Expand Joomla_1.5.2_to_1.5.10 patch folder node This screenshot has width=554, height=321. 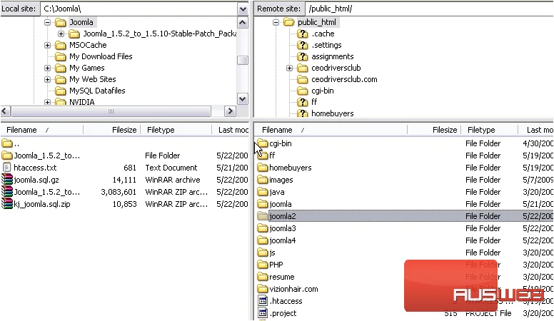tap(61, 34)
